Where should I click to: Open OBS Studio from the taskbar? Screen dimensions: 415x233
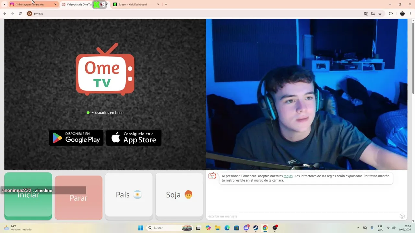[x=275, y=228]
